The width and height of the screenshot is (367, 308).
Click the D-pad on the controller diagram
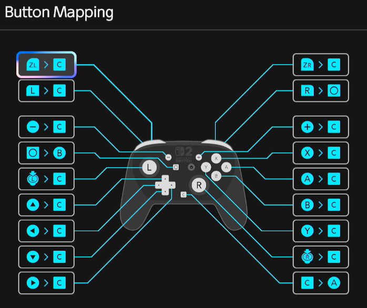pyautogui.click(x=165, y=185)
